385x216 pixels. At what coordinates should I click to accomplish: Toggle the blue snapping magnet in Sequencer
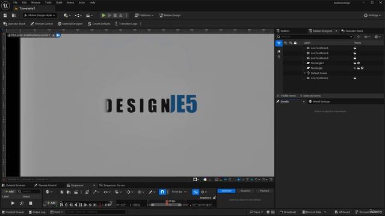pos(162,192)
